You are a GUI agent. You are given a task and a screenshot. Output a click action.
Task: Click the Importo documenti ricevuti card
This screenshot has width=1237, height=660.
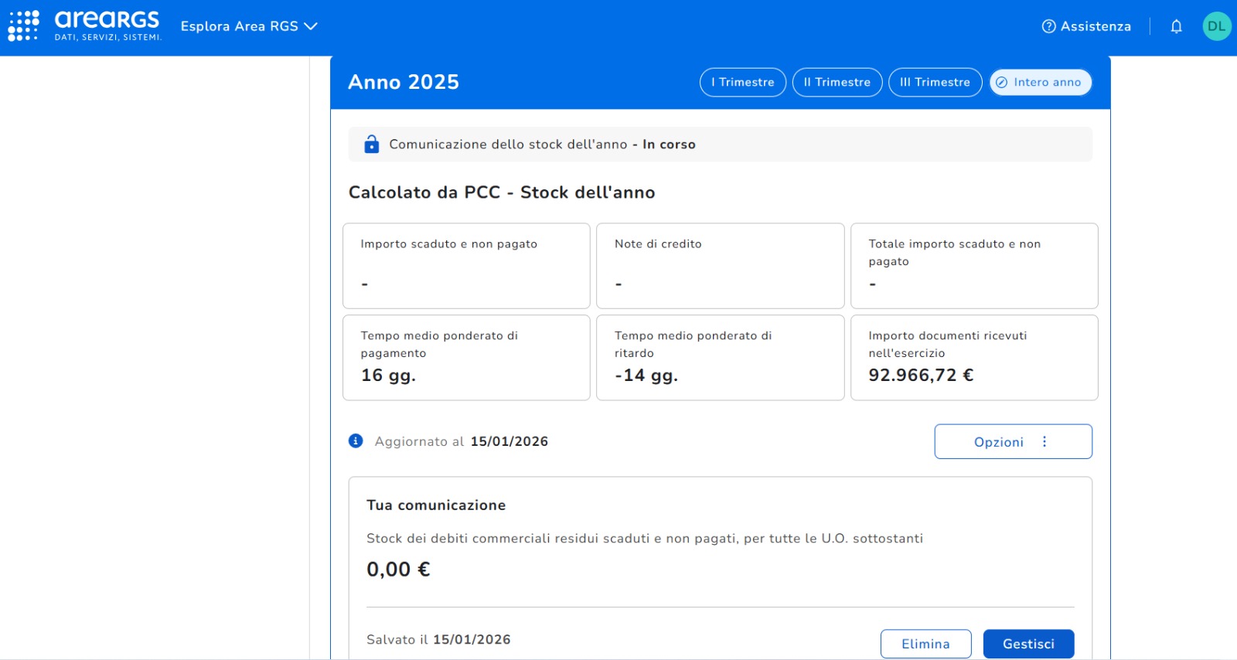click(973, 357)
